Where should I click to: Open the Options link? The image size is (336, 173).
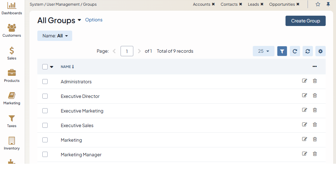click(94, 20)
